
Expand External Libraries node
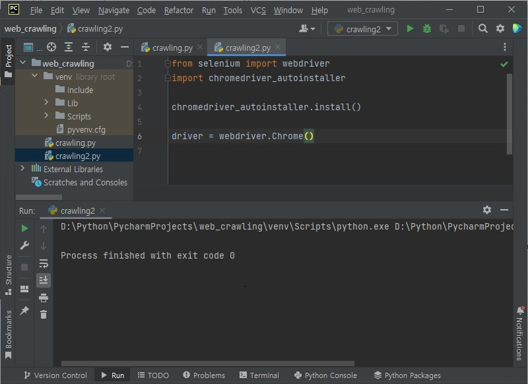23,169
